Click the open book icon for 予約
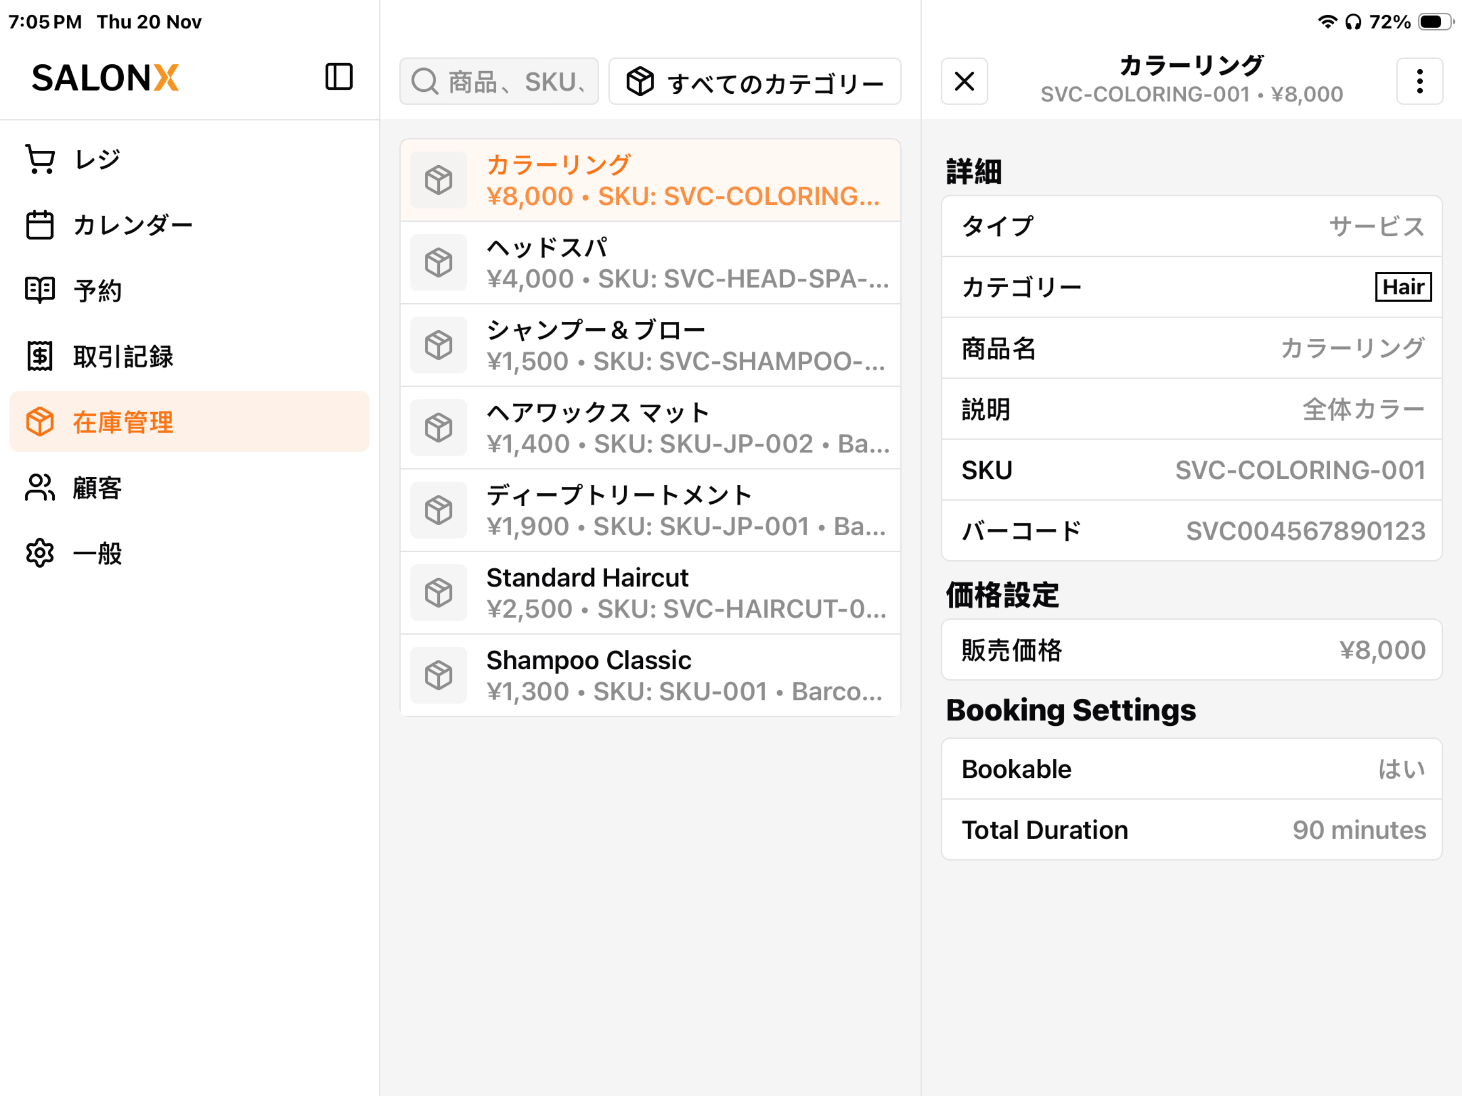 coord(40,290)
